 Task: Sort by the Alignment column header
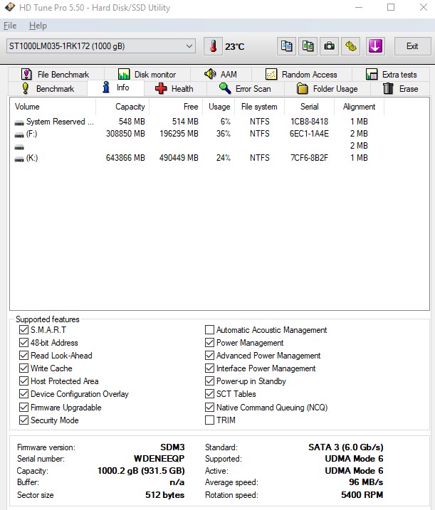[359, 107]
